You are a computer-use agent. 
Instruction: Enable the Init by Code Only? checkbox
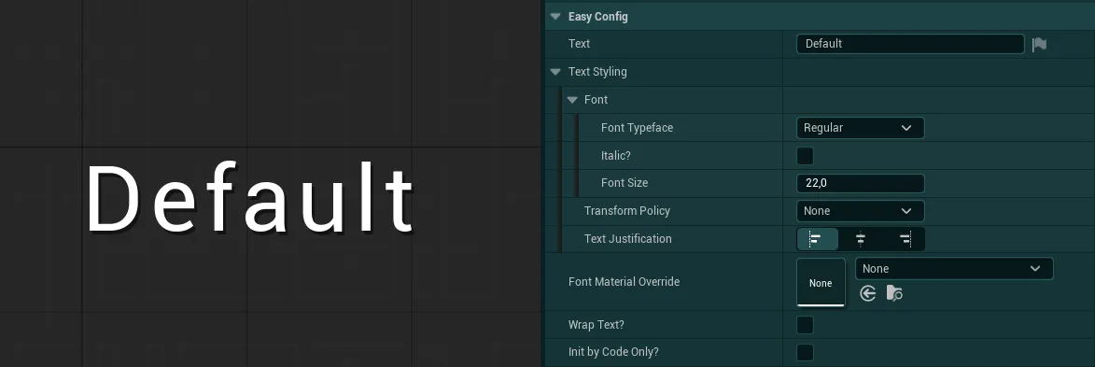(x=806, y=352)
